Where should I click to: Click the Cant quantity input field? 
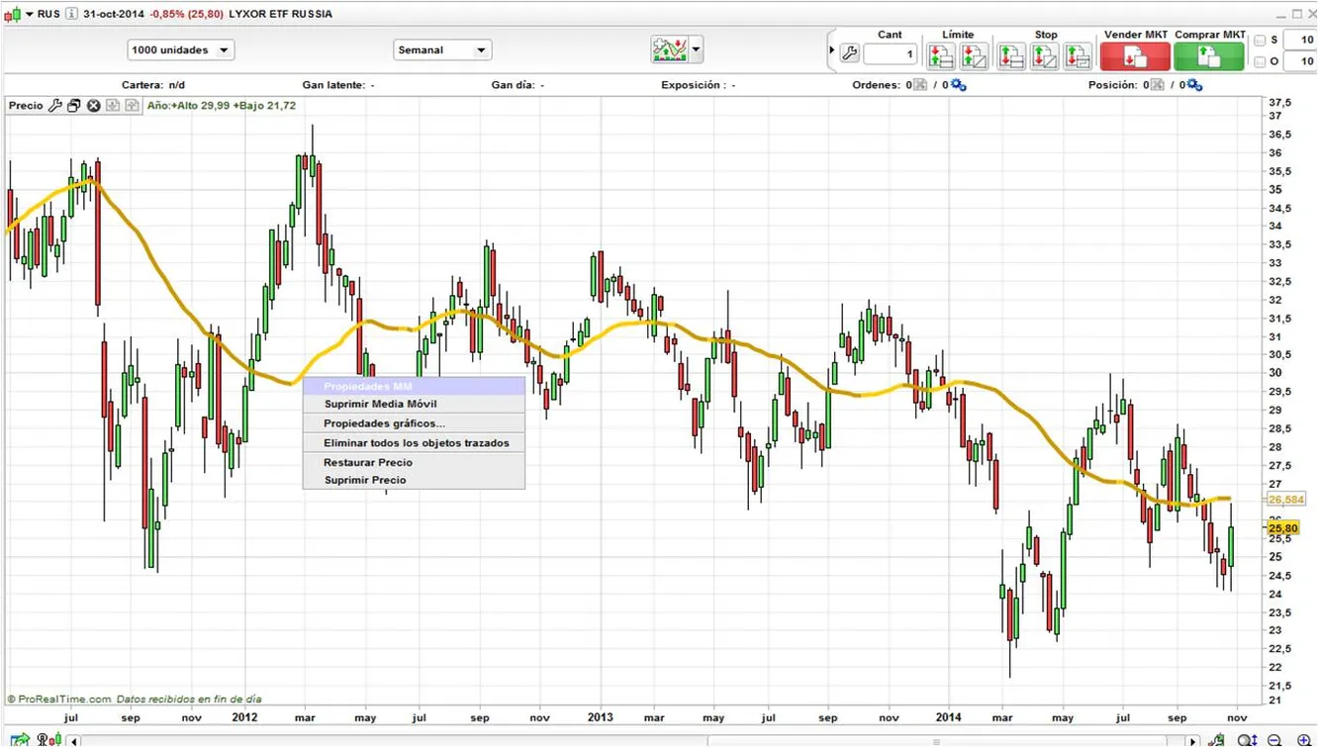890,54
